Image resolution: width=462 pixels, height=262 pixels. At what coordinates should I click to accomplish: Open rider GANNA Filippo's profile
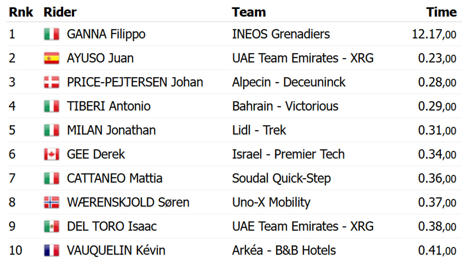click(x=106, y=34)
